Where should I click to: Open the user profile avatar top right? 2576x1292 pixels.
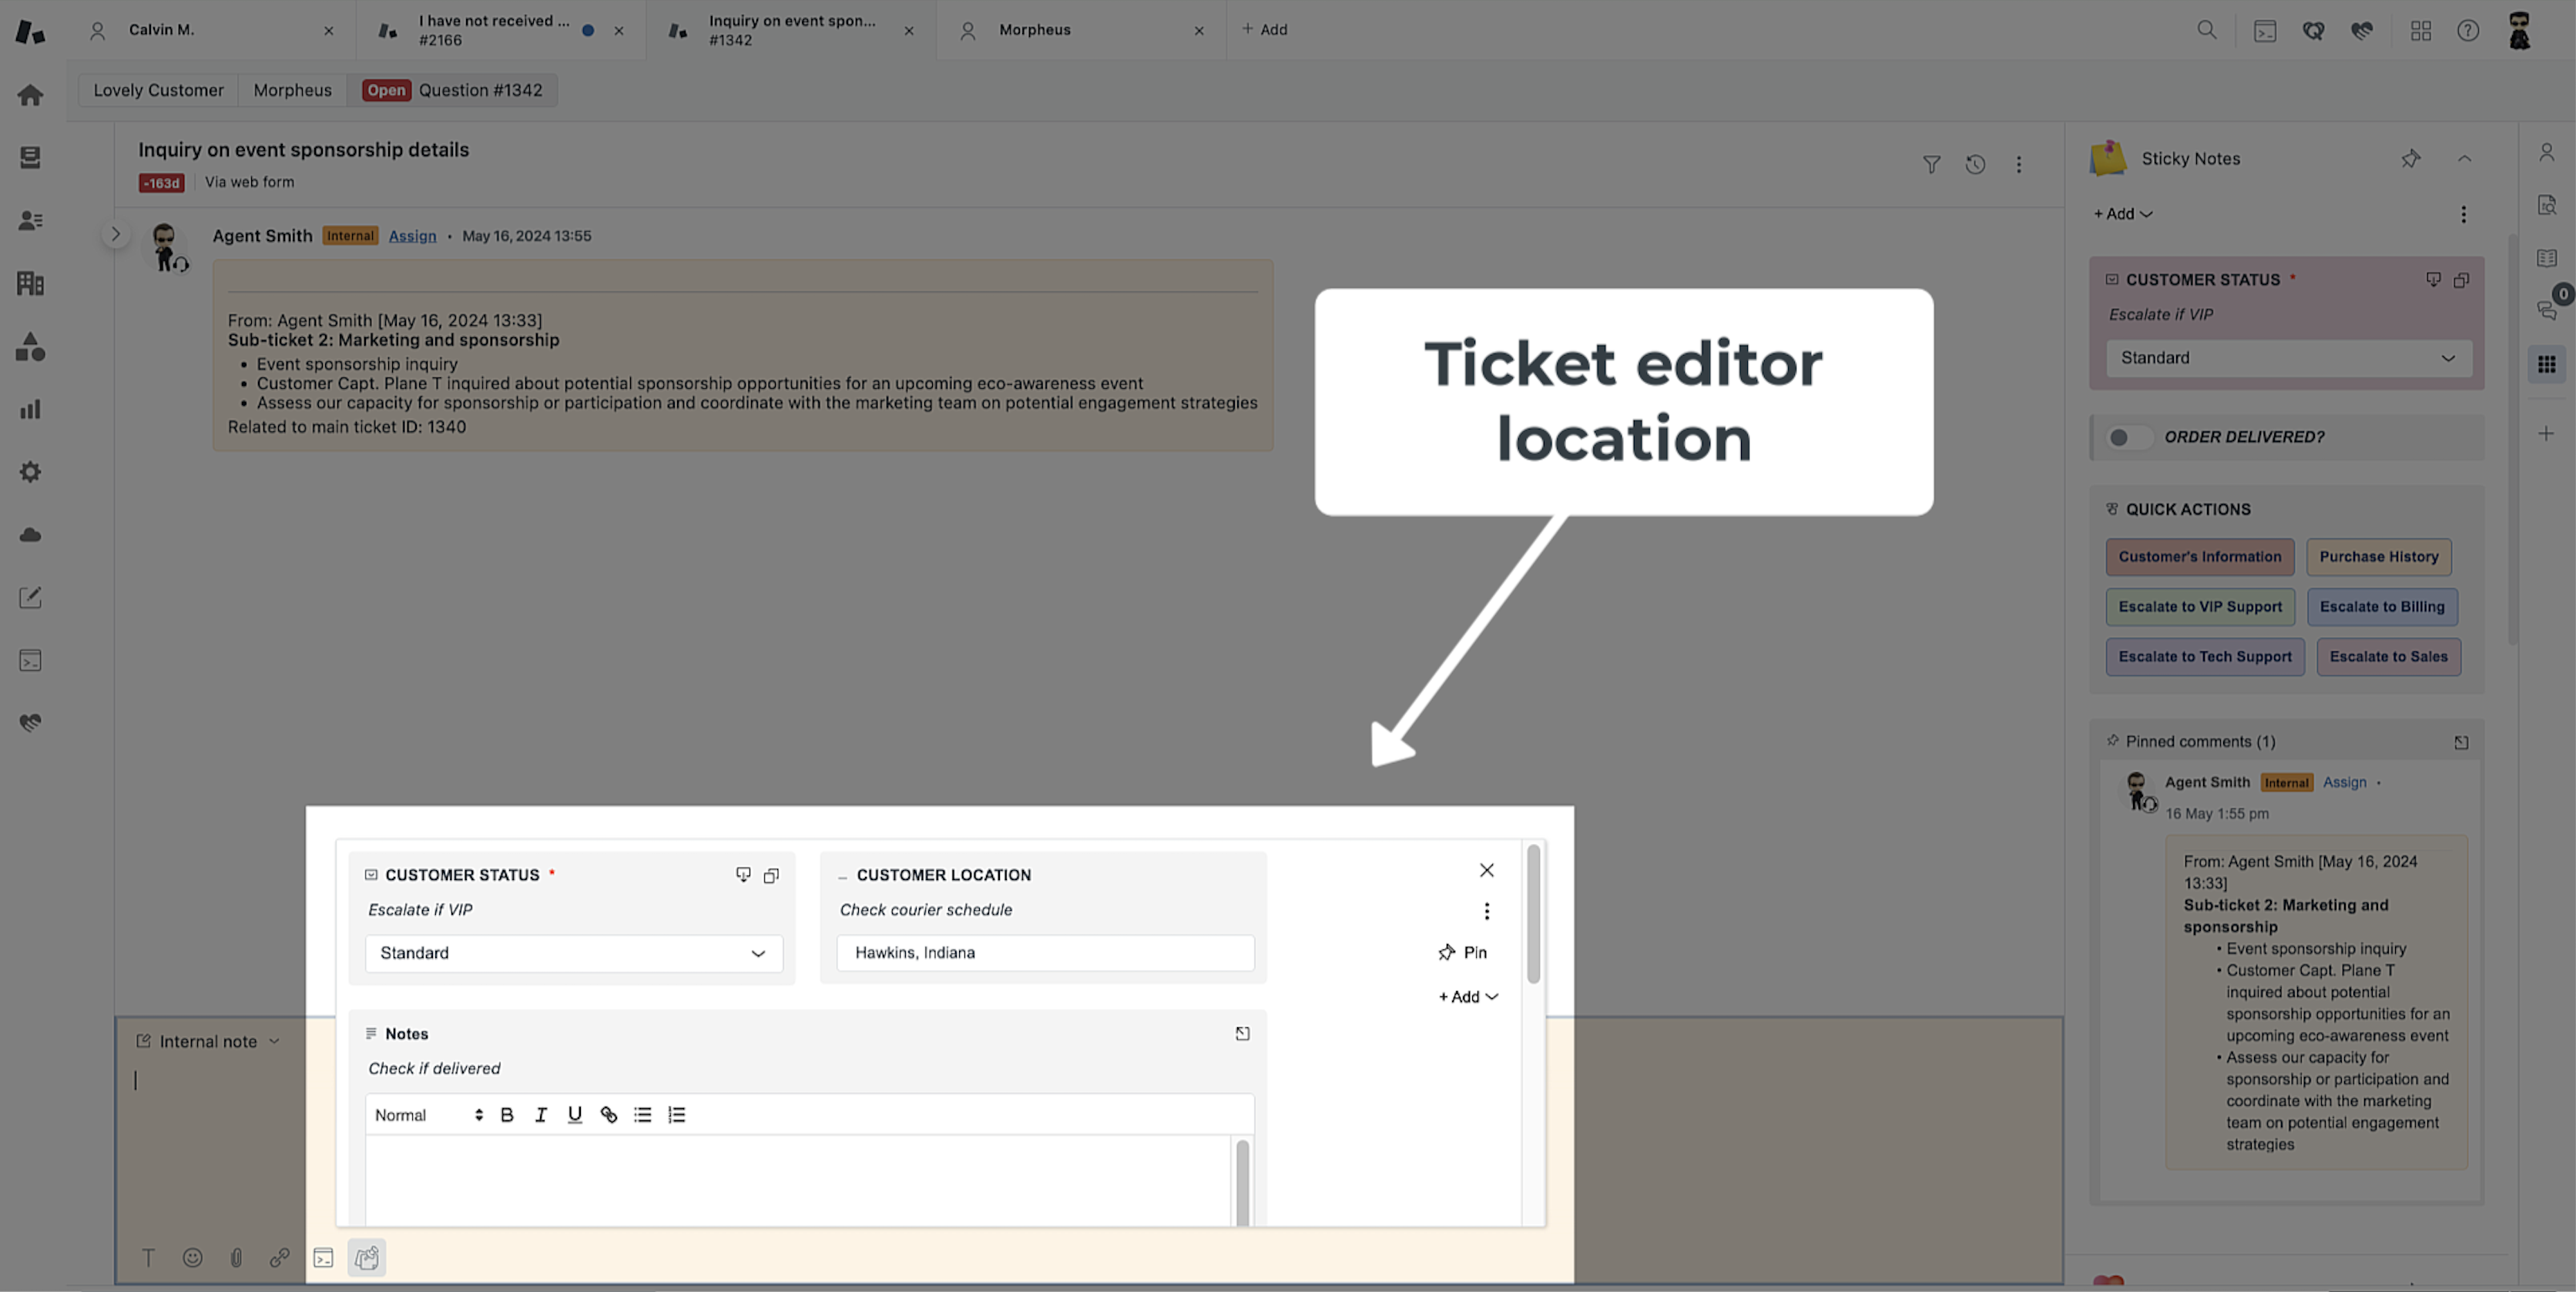[x=2520, y=30]
